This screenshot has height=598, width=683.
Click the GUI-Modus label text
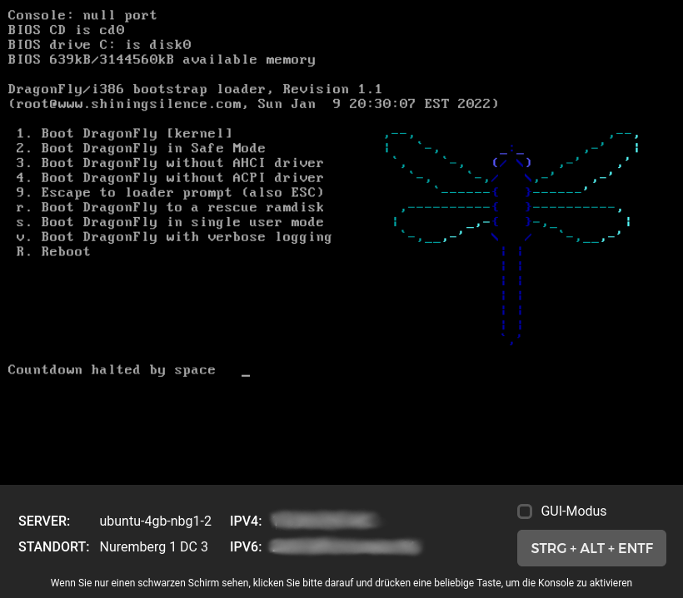point(574,511)
